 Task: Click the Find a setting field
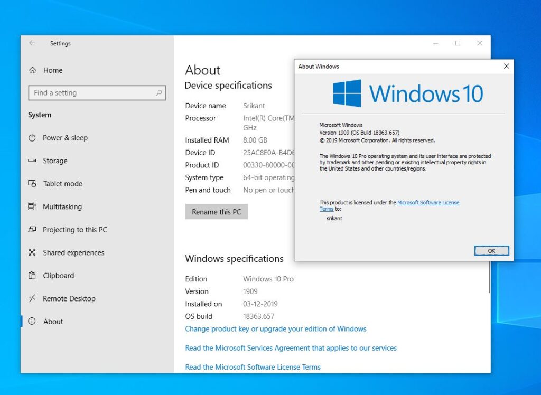pos(97,93)
